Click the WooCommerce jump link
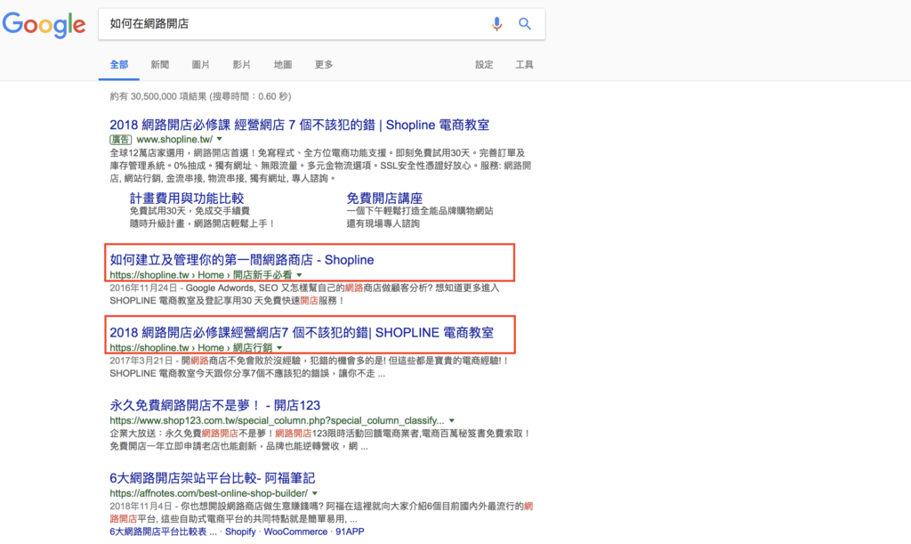911x544 pixels. point(295,532)
